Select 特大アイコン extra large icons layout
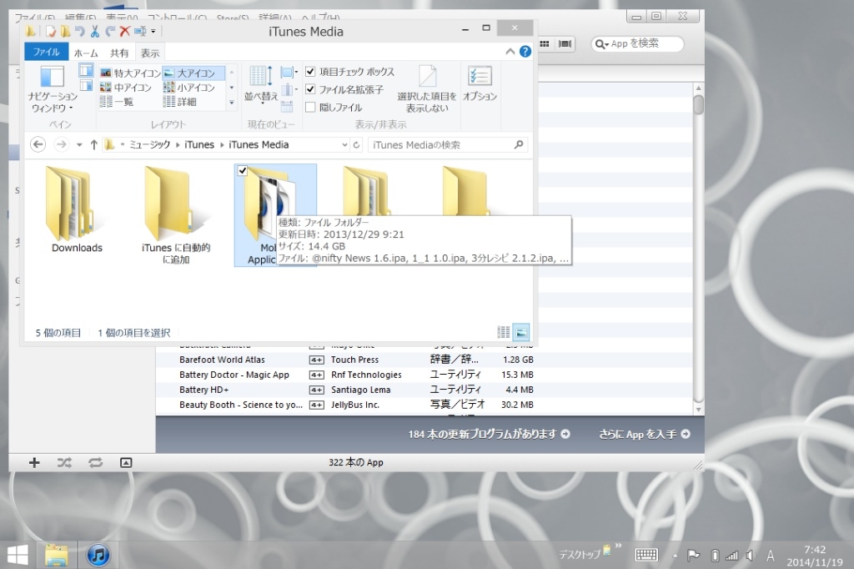The width and height of the screenshot is (854, 569). pyautogui.click(x=130, y=73)
